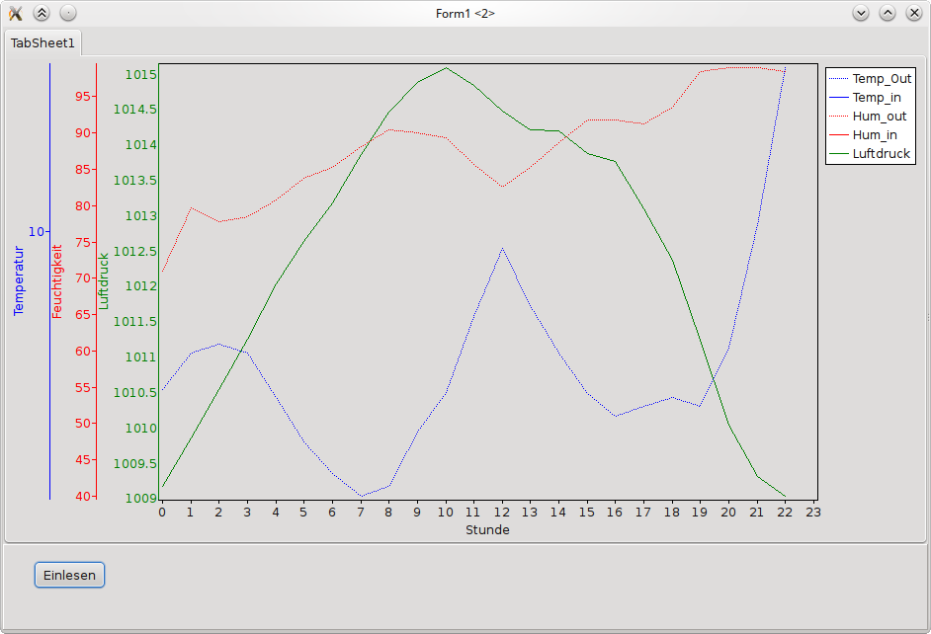931x634 pixels.
Task: Click the blue Temperatur axis title
Action: (18, 281)
